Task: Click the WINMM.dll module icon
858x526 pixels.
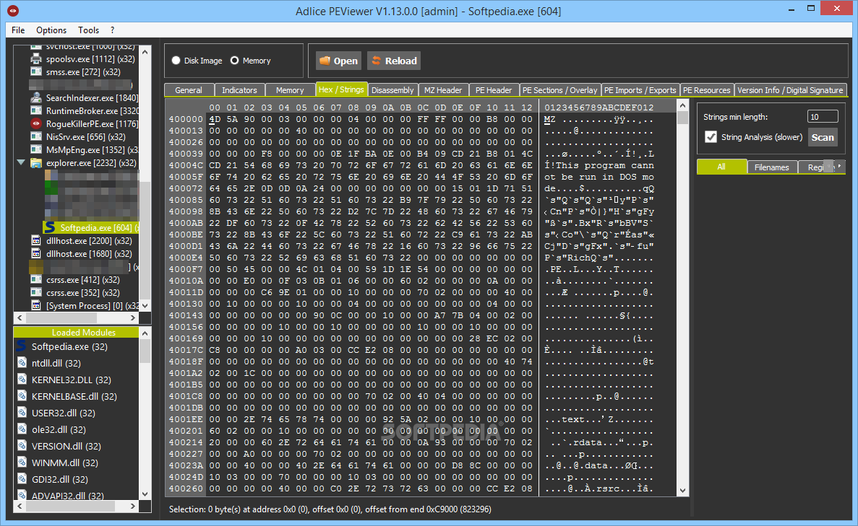Action: point(22,462)
